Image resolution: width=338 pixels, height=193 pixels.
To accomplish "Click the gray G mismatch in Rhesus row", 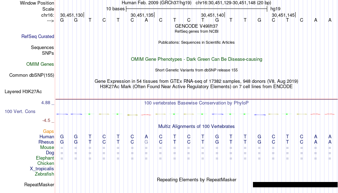I will pos(146,142).
